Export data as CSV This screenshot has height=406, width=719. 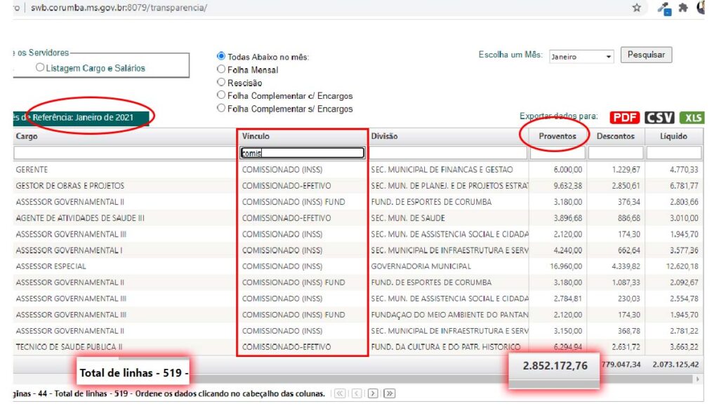coord(659,118)
